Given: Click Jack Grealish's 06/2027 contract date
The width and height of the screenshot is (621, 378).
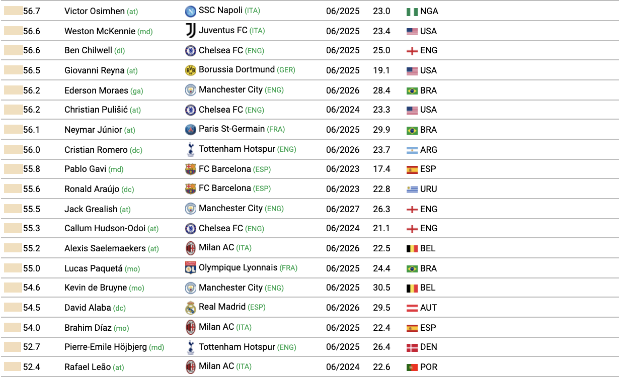Looking at the screenshot, I should 343,209.
